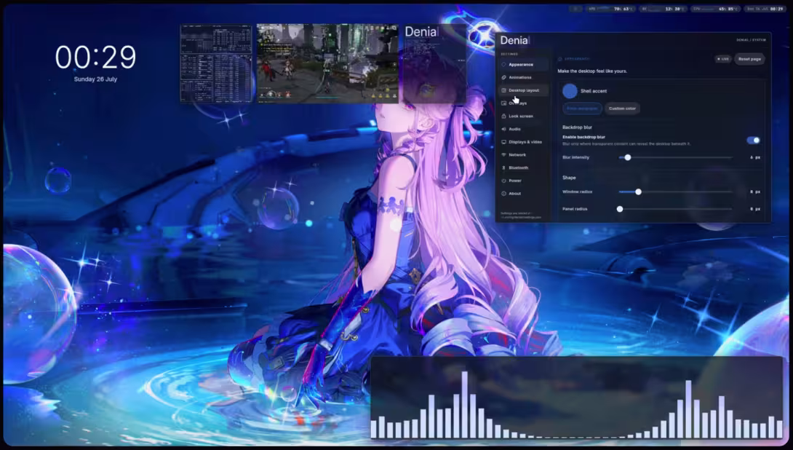This screenshot has width=793, height=450.
Task: Click the stats pill showing 12% 38°C
Action: click(x=663, y=9)
